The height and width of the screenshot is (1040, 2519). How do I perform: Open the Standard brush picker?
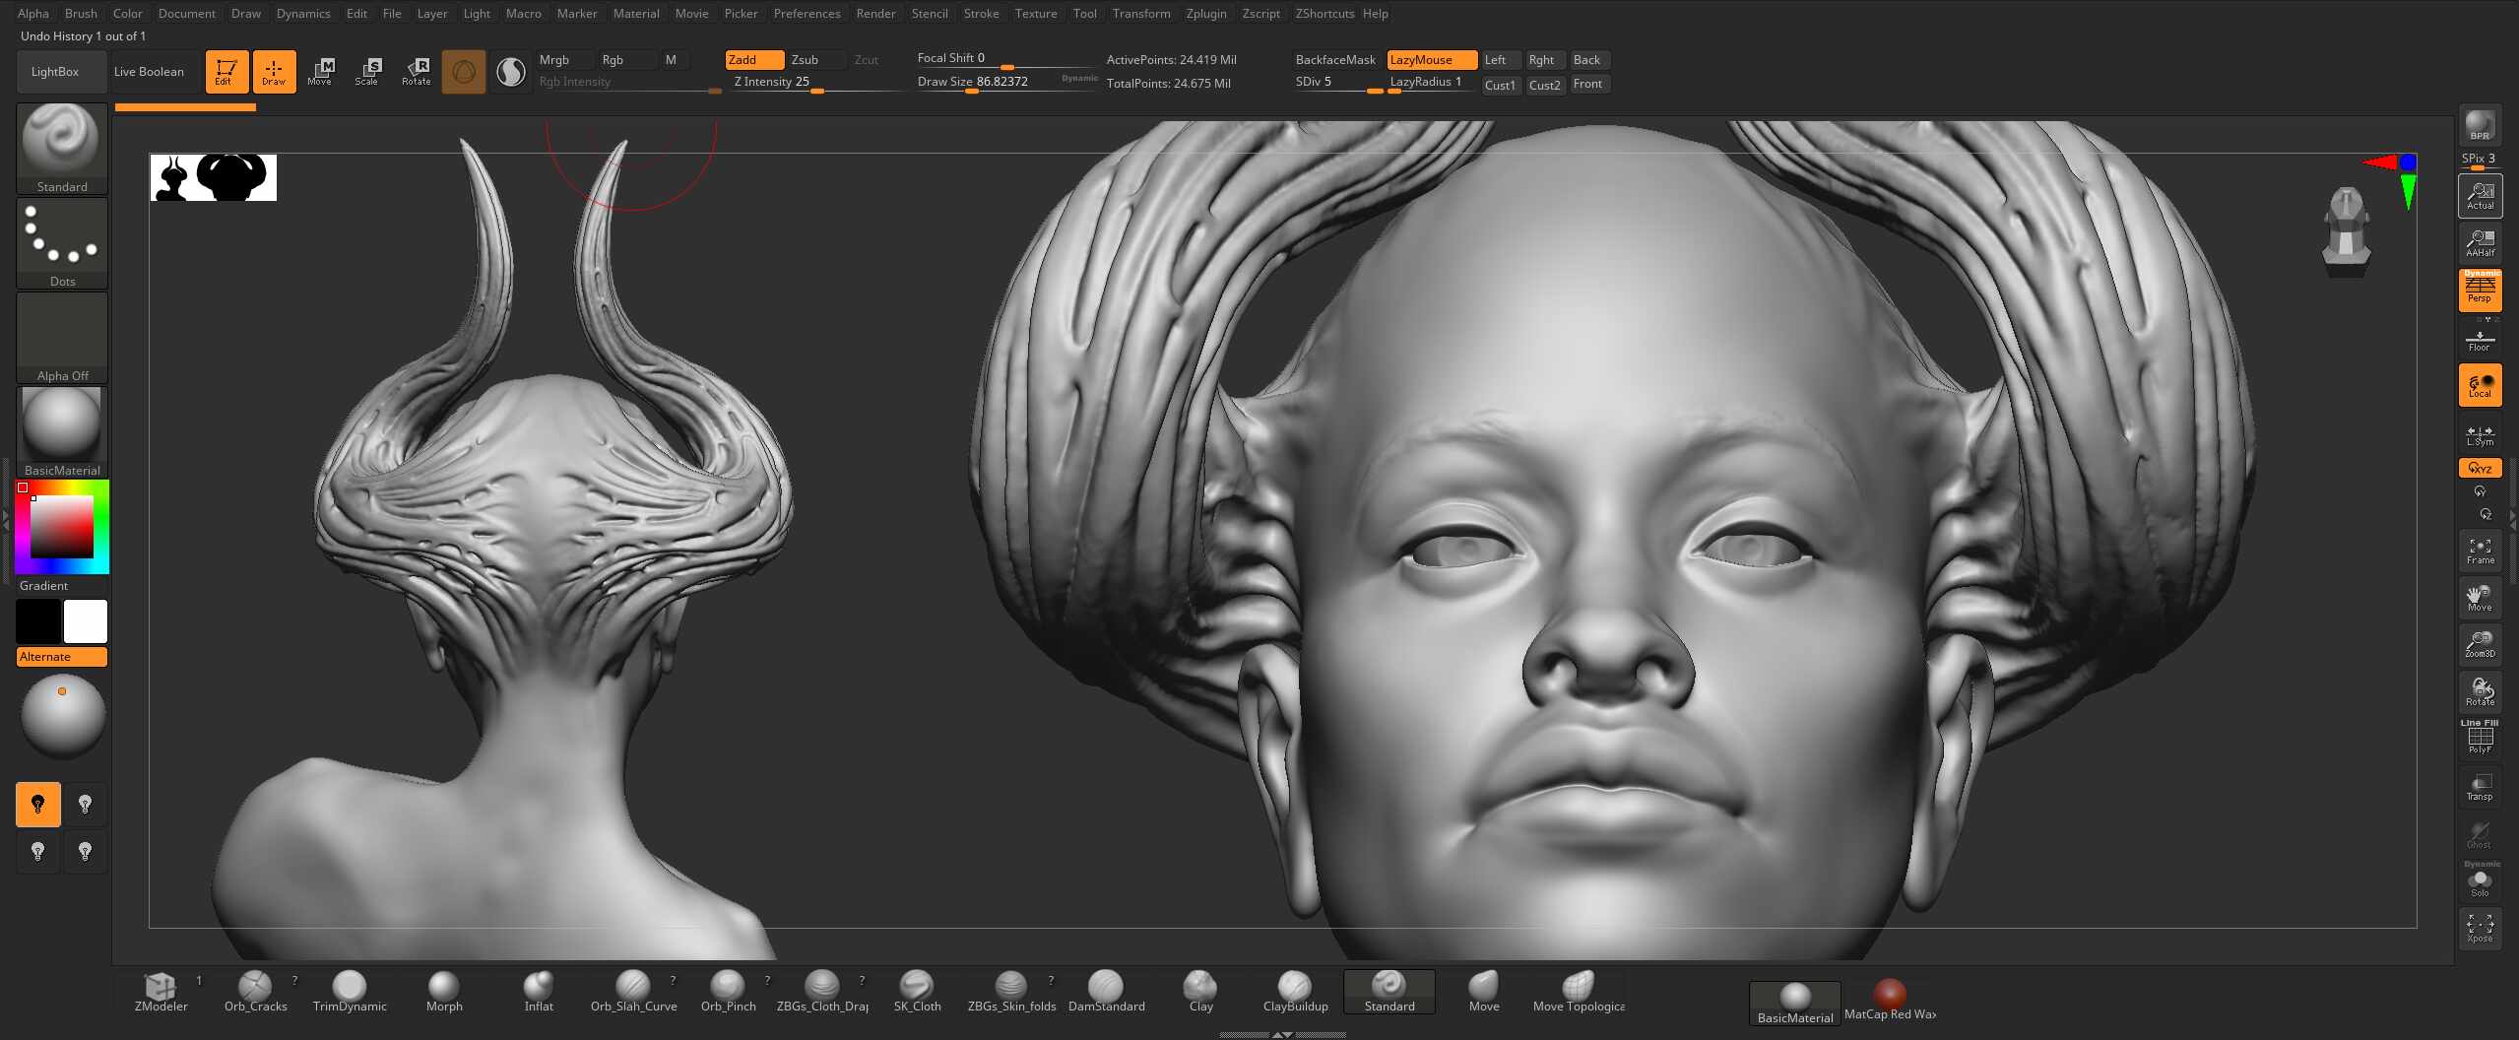coord(62,149)
